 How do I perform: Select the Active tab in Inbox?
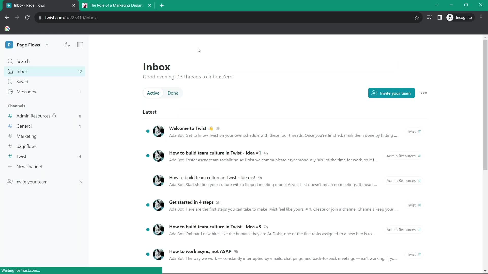click(153, 93)
